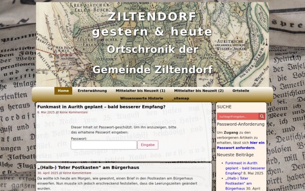
Task: Click the search magnifier icon
Action: [x=262, y=116]
